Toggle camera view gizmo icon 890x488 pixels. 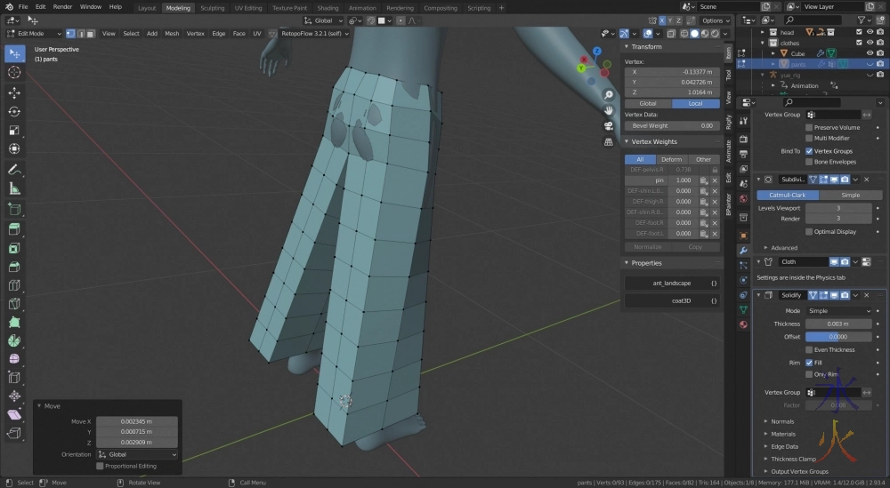(609, 125)
